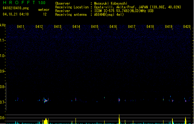
Task: Click the 1.0.0 version number
Action: [42, 2]
